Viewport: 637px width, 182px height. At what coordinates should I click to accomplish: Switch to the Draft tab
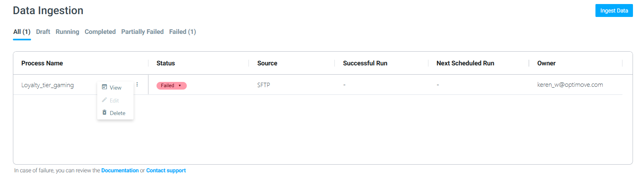43,31
